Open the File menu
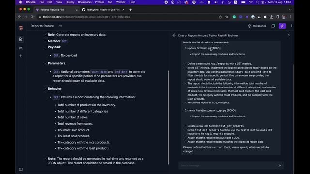Screen dimensions: 310x174 coord(42,2)
